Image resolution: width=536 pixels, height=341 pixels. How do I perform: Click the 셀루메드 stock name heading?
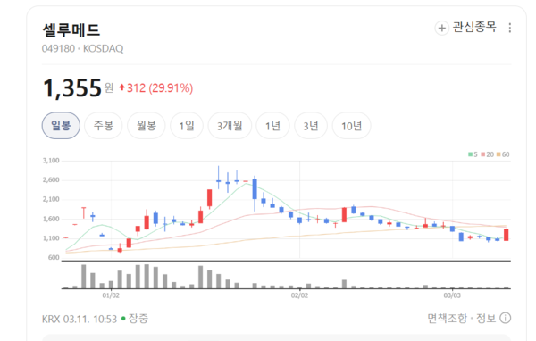click(71, 30)
